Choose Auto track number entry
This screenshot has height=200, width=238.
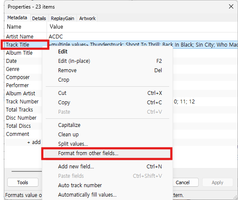pyautogui.click(x=108, y=185)
